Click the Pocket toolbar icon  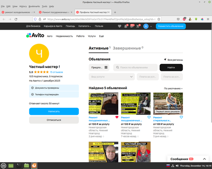(x=178, y=19)
